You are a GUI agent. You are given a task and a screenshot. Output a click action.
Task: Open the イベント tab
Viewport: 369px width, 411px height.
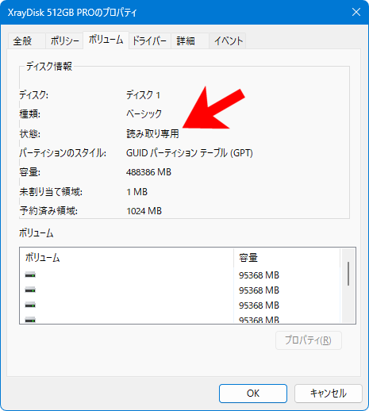pos(228,40)
